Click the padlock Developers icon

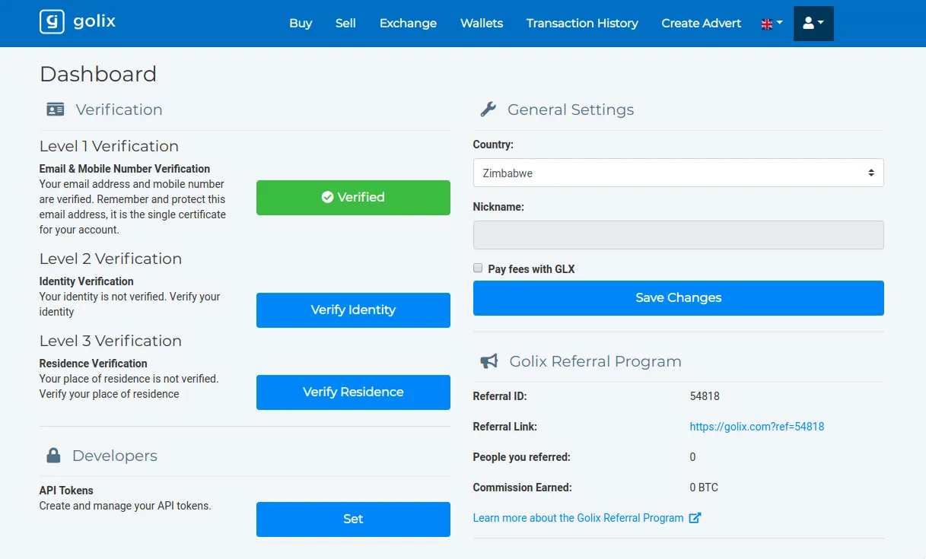point(53,456)
